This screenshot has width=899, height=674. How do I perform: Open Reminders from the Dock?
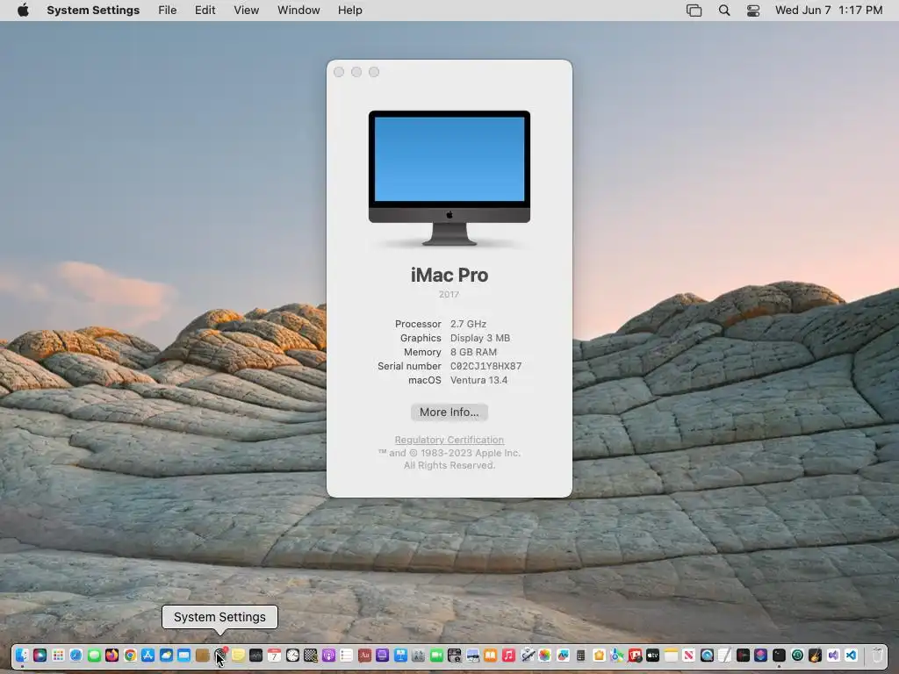click(x=346, y=655)
